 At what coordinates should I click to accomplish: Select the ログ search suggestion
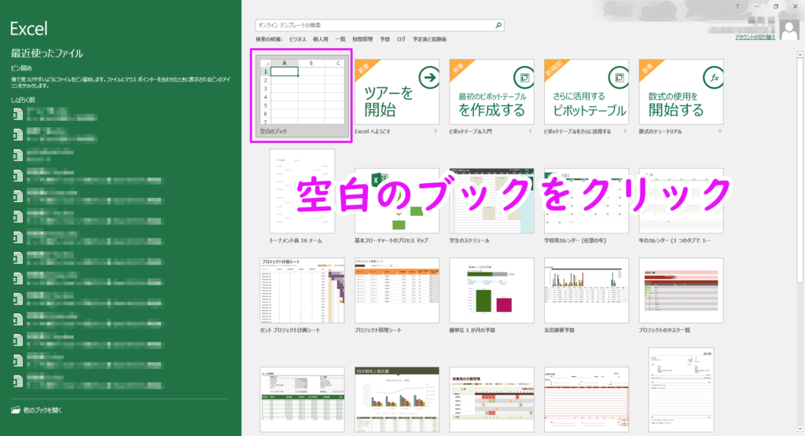tap(401, 39)
